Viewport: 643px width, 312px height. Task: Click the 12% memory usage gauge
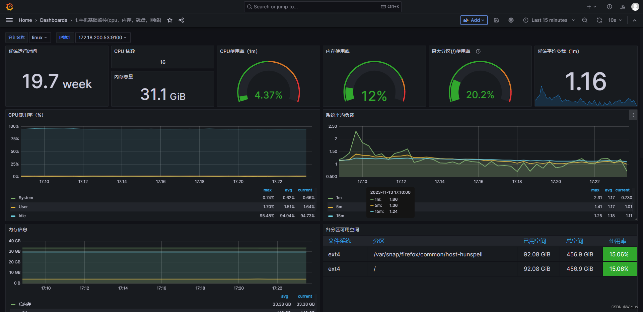pos(374,82)
